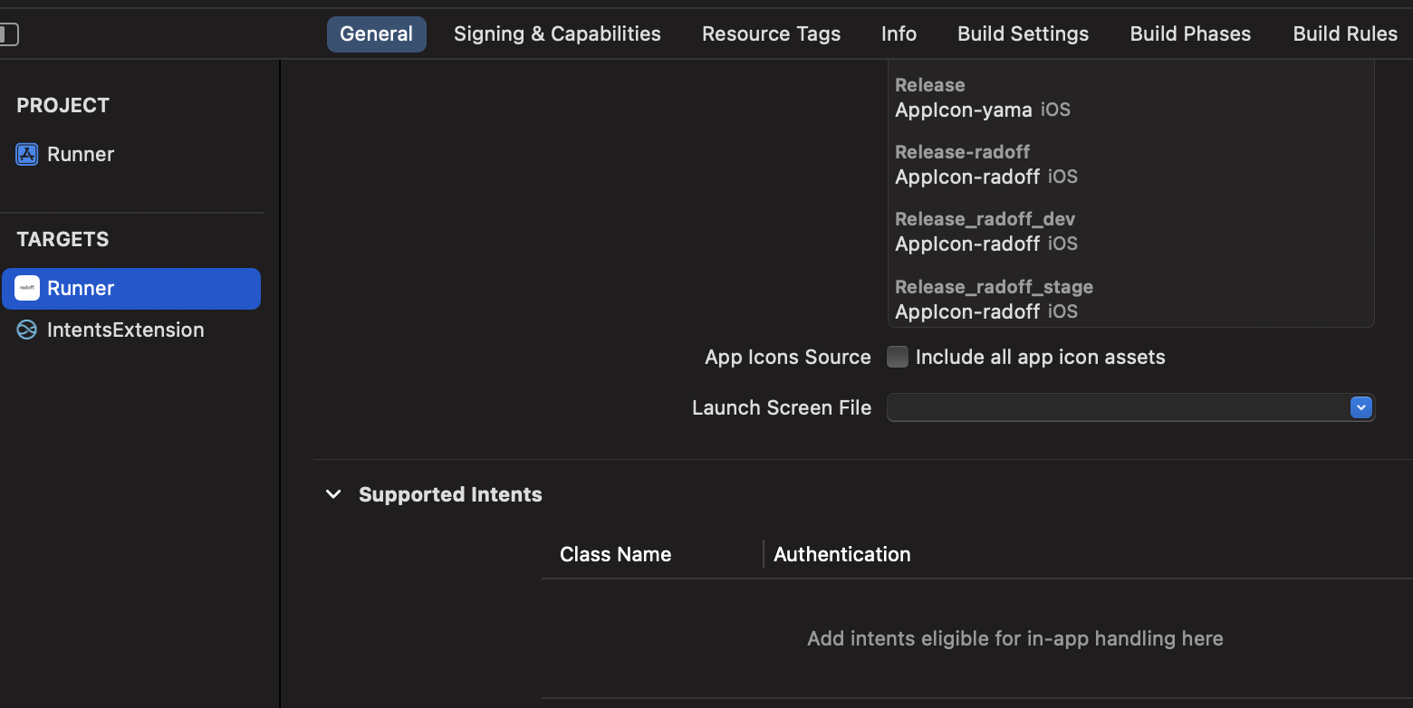Enable Include all app icon assets
The height and width of the screenshot is (708, 1413).
click(897, 357)
